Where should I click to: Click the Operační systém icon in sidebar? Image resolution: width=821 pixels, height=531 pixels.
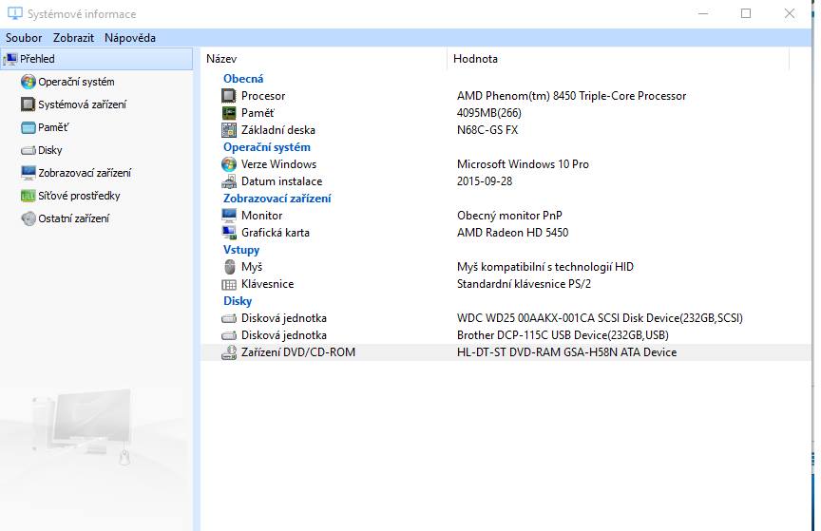(28, 82)
